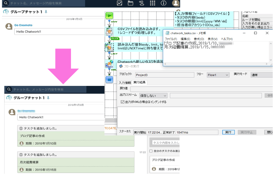This screenshot has height=175, width=273.
Task: Click the 戻り値 field
Action: [x=201, y=89]
